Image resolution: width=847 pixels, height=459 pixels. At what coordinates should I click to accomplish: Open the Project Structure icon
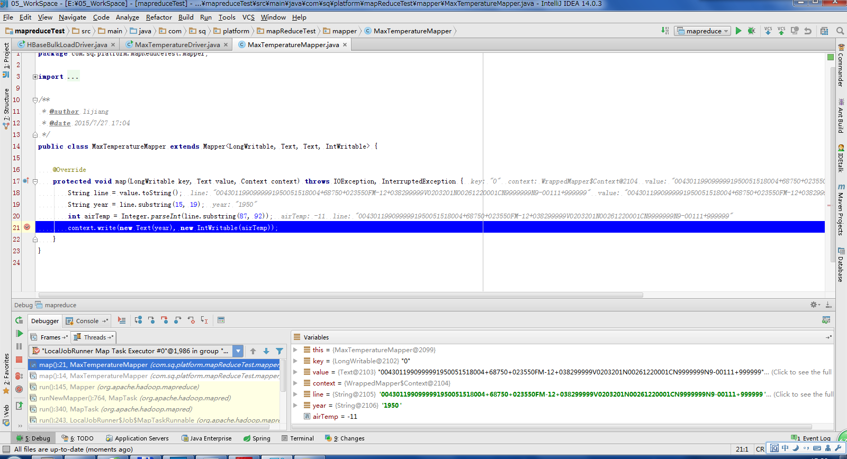(x=824, y=31)
